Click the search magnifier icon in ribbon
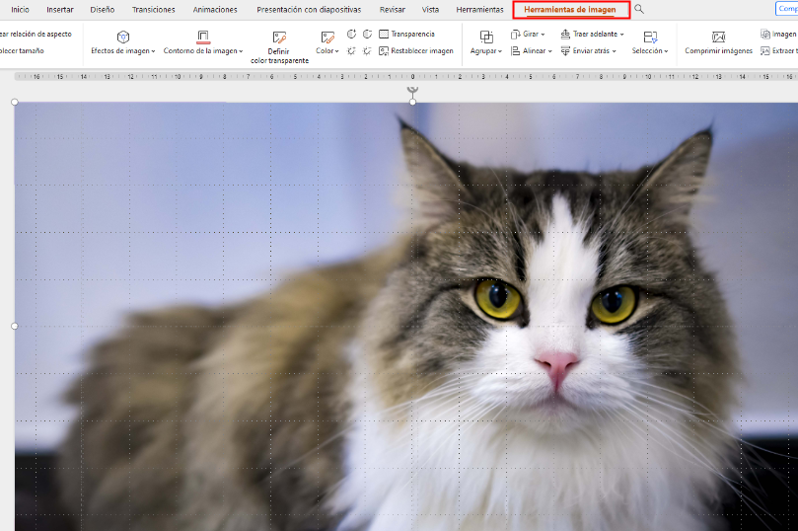 click(x=639, y=9)
